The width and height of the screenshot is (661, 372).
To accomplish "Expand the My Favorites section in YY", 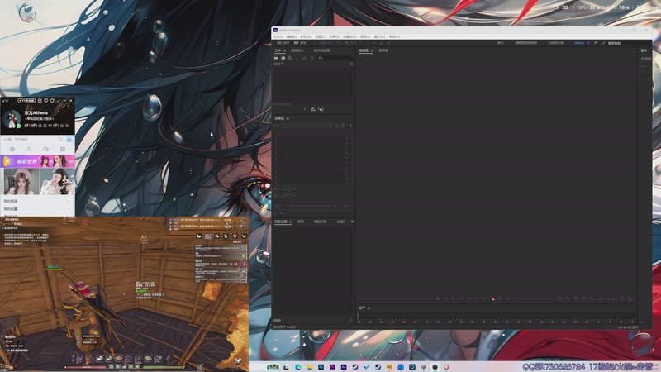I will tap(37, 209).
